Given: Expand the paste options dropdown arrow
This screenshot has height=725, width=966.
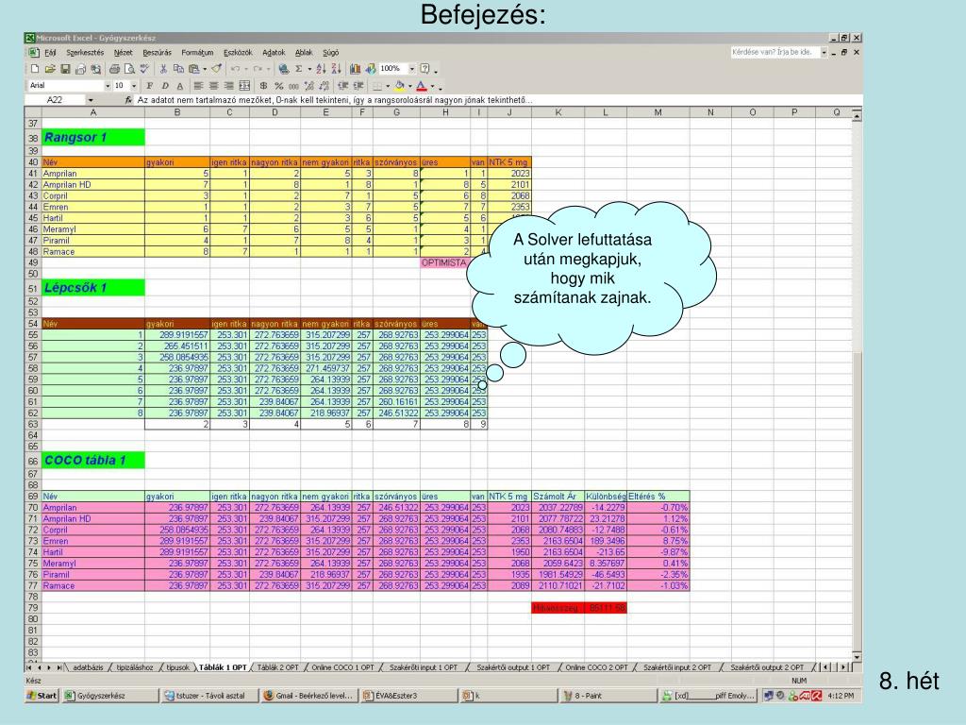Looking at the screenshot, I should 205,69.
